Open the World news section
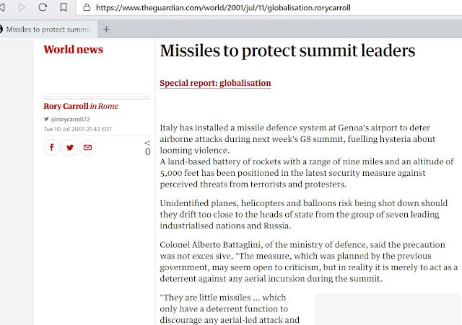The image size is (462, 325). click(x=73, y=50)
